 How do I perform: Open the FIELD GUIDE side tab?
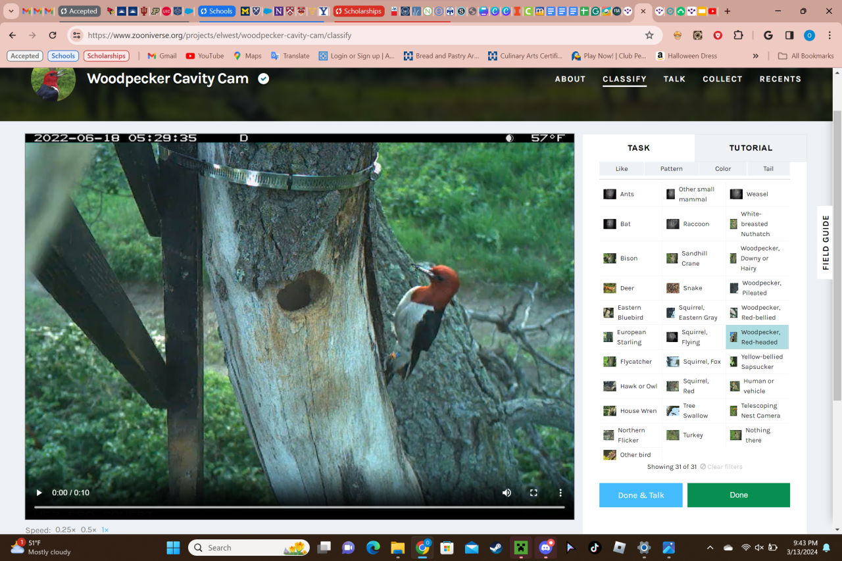click(826, 242)
